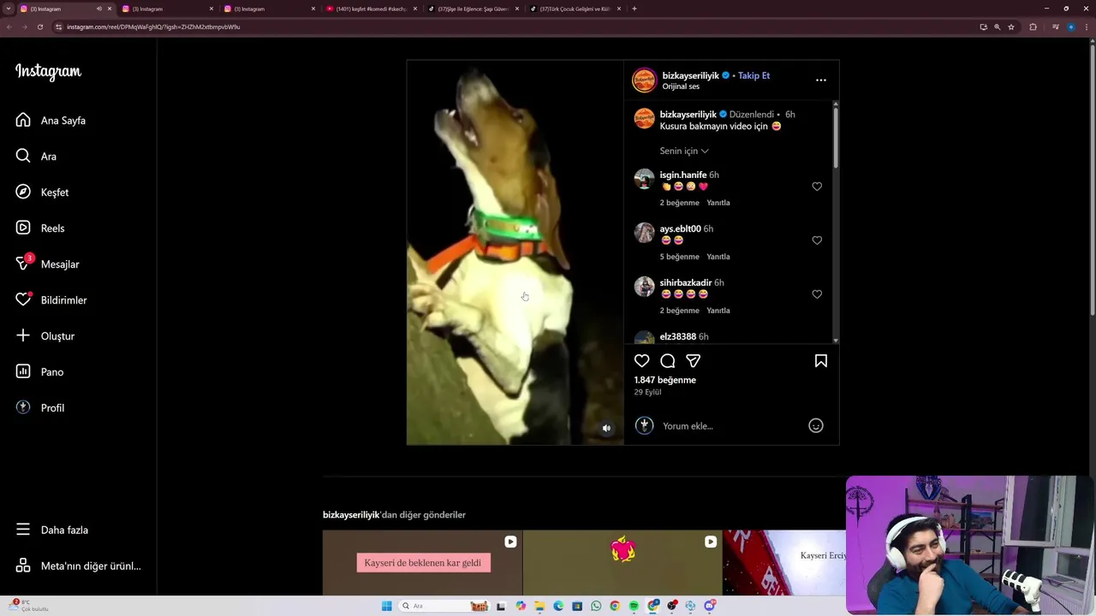This screenshot has height=616, width=1096.
Task: Open the Daha fazla menu
Action: [53, 530]
